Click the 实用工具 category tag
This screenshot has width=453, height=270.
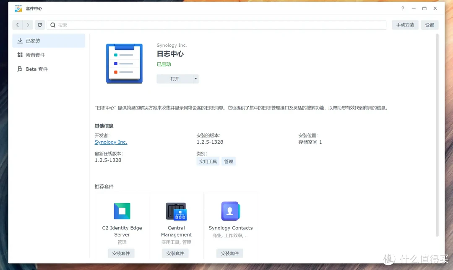pyautogui.click(x=208, y=161)
